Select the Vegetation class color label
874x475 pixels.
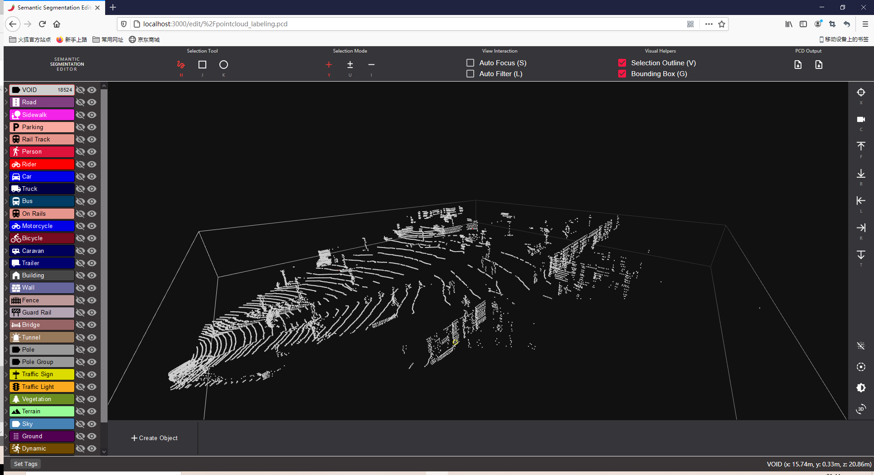pyautogui.click(x=41, y=399)
